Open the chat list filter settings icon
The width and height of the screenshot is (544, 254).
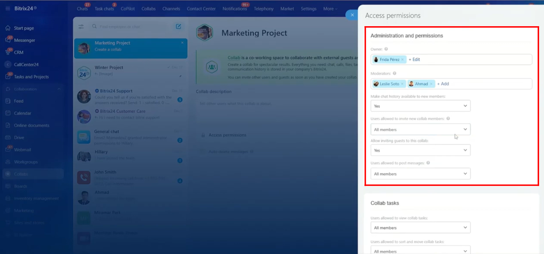coord(81,26)
